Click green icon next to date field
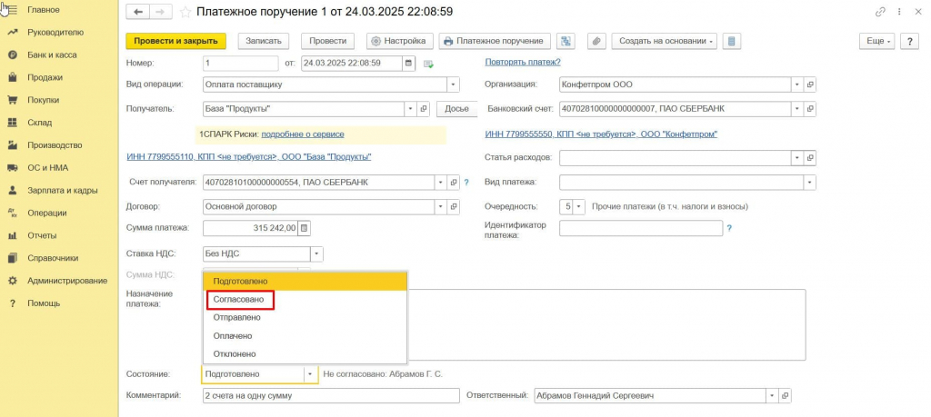931x417 pixels. (x=428, y=64)
